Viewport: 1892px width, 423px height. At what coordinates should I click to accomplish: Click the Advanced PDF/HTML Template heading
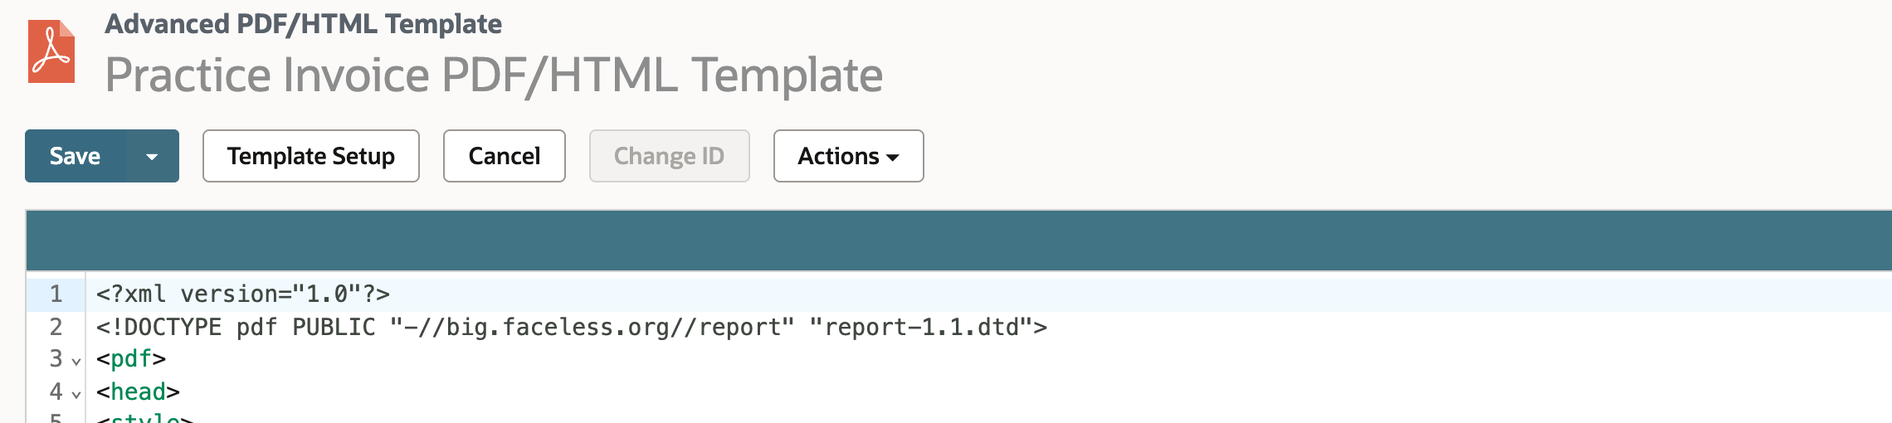pyautogui.click(x=303, y=24)
